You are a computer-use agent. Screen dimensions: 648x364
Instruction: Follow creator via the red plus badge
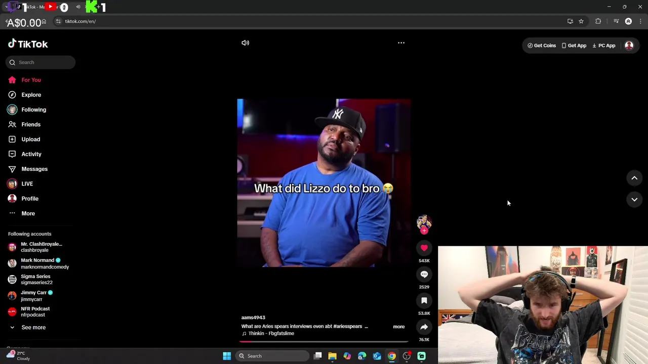tap(424, 231)
